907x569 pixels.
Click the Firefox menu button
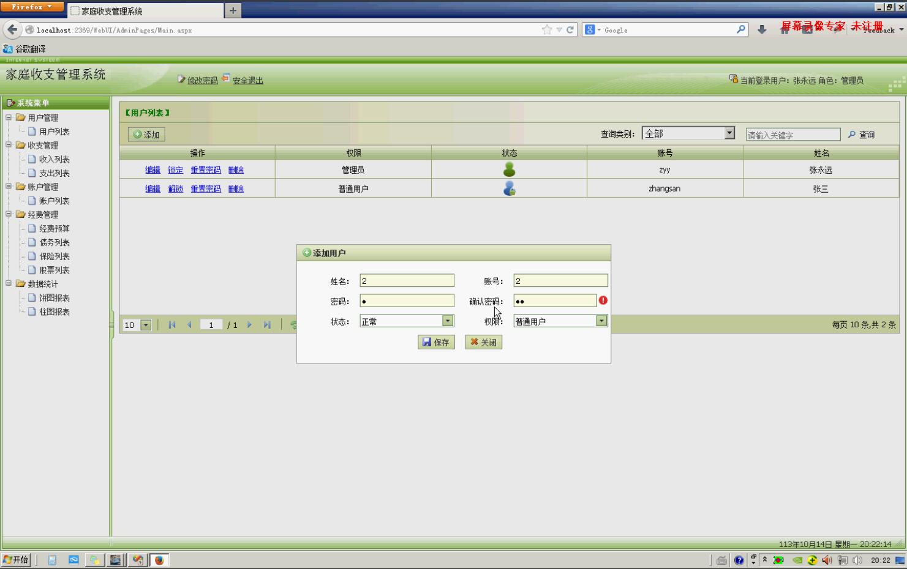click(32, 7)
